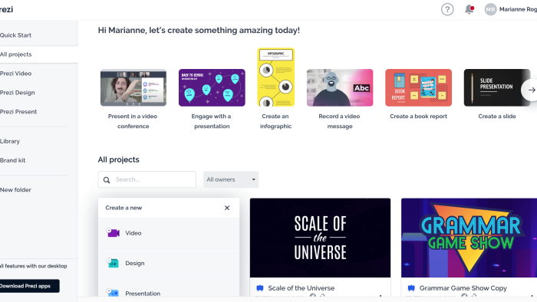Click the search magnifier icon
The height and width of the screenshot is (302, 537).
[x=107, y=180]
